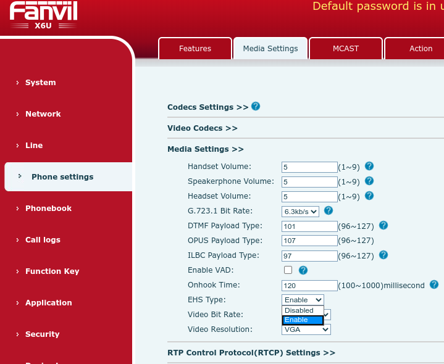This screenshot has height=364, width=444.
Task: Choose Disabled in EHS Type list
Action: [x=303, y=310]
